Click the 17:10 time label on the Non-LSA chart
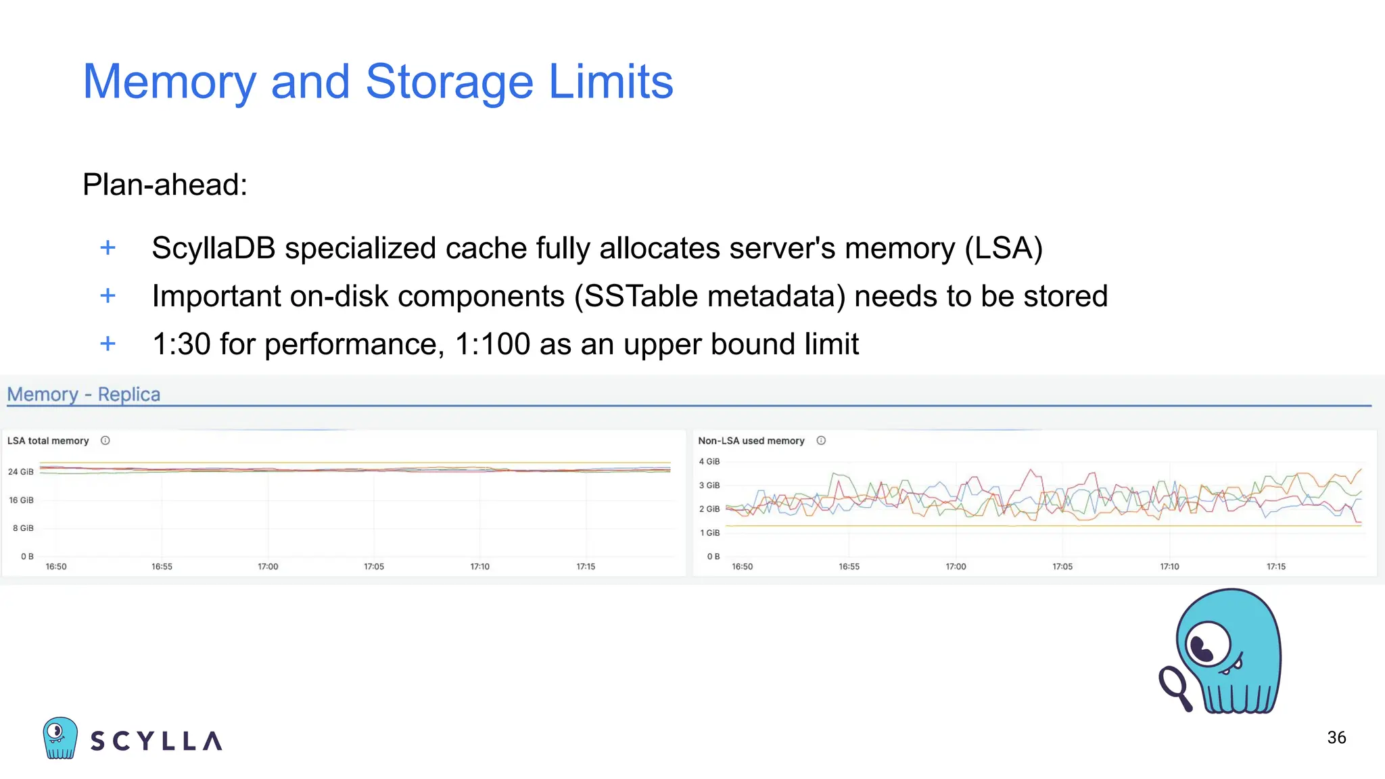The height and width of the screenshot is (779, 1385). click(x=1169, y=567)
